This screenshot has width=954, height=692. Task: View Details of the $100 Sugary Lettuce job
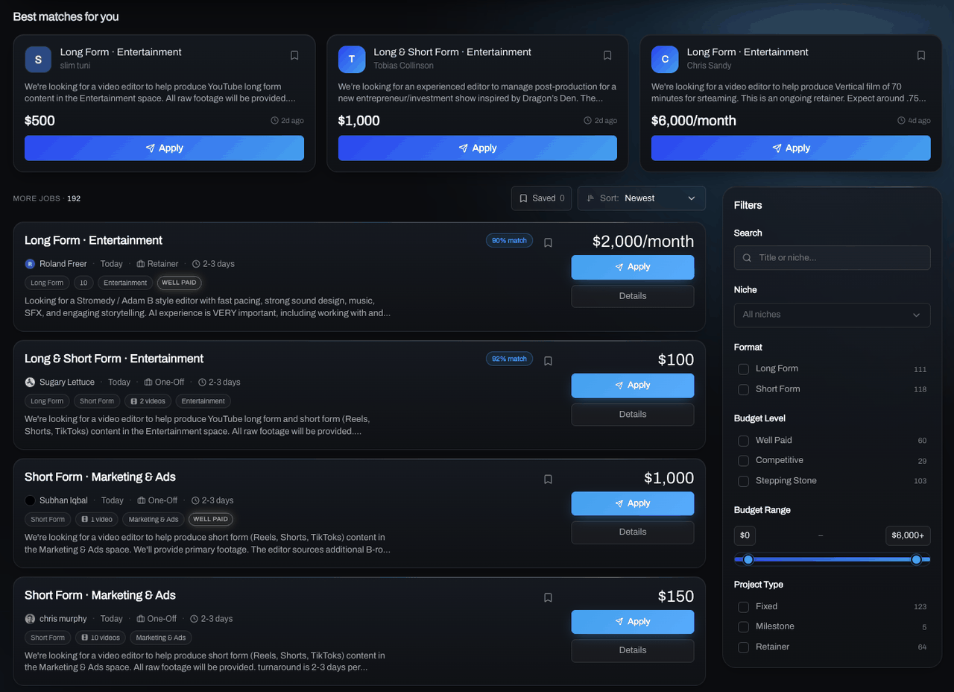pos(633,415)
